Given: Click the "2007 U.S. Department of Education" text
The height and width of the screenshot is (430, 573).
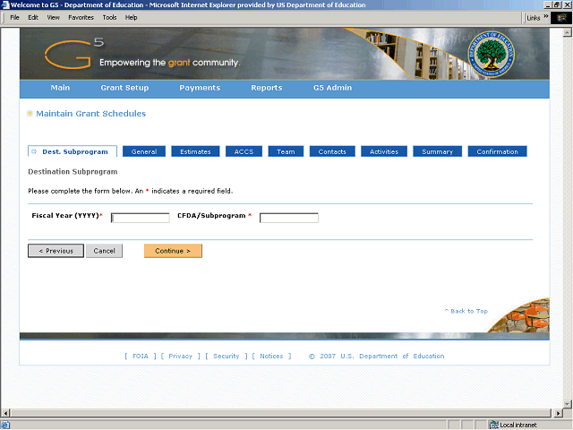Looking at the screenshot, I should point(382,356).
